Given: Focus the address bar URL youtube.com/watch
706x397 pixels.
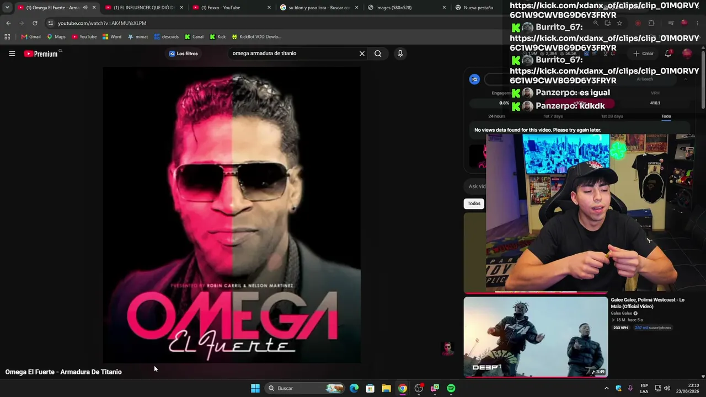Looking at the screenshot, I should (x=102, y=23).
